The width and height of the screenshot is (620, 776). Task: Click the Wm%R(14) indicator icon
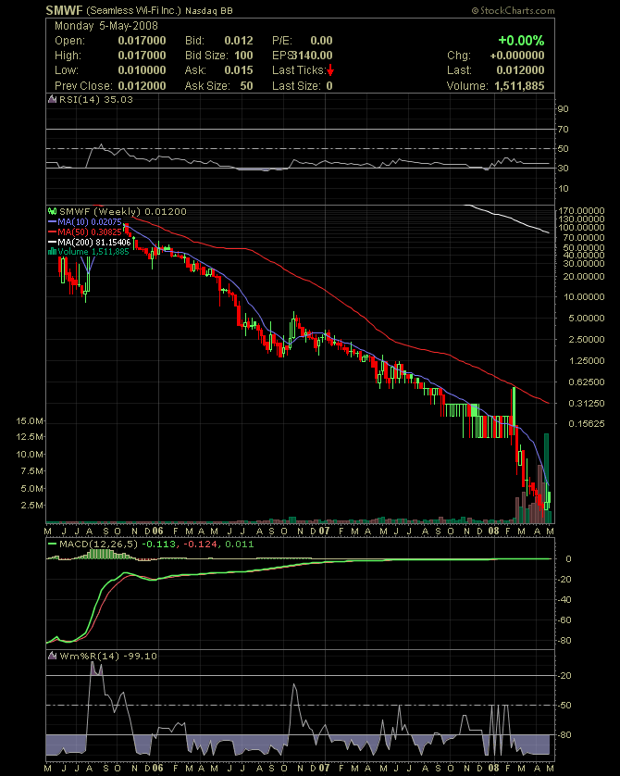(52, 657)
